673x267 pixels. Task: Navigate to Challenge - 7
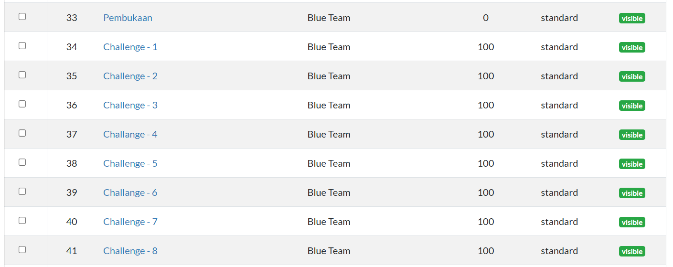pyautogui.click(x=130, y=222)
